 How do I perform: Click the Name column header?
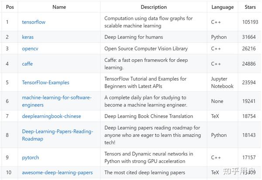click(59, 7)
